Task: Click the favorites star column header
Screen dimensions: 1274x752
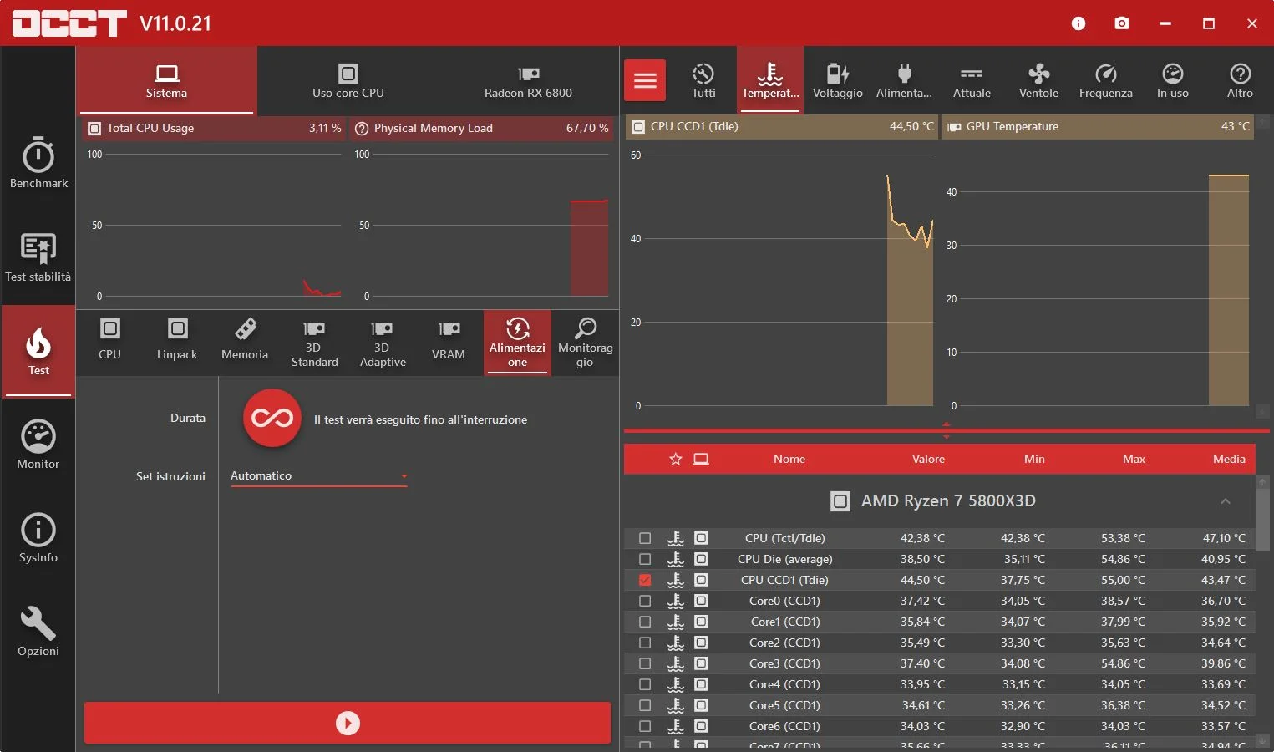Action: pos(676,459)
